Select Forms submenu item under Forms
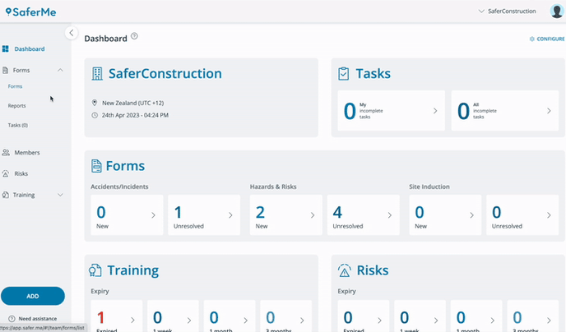 coord(15,86)
